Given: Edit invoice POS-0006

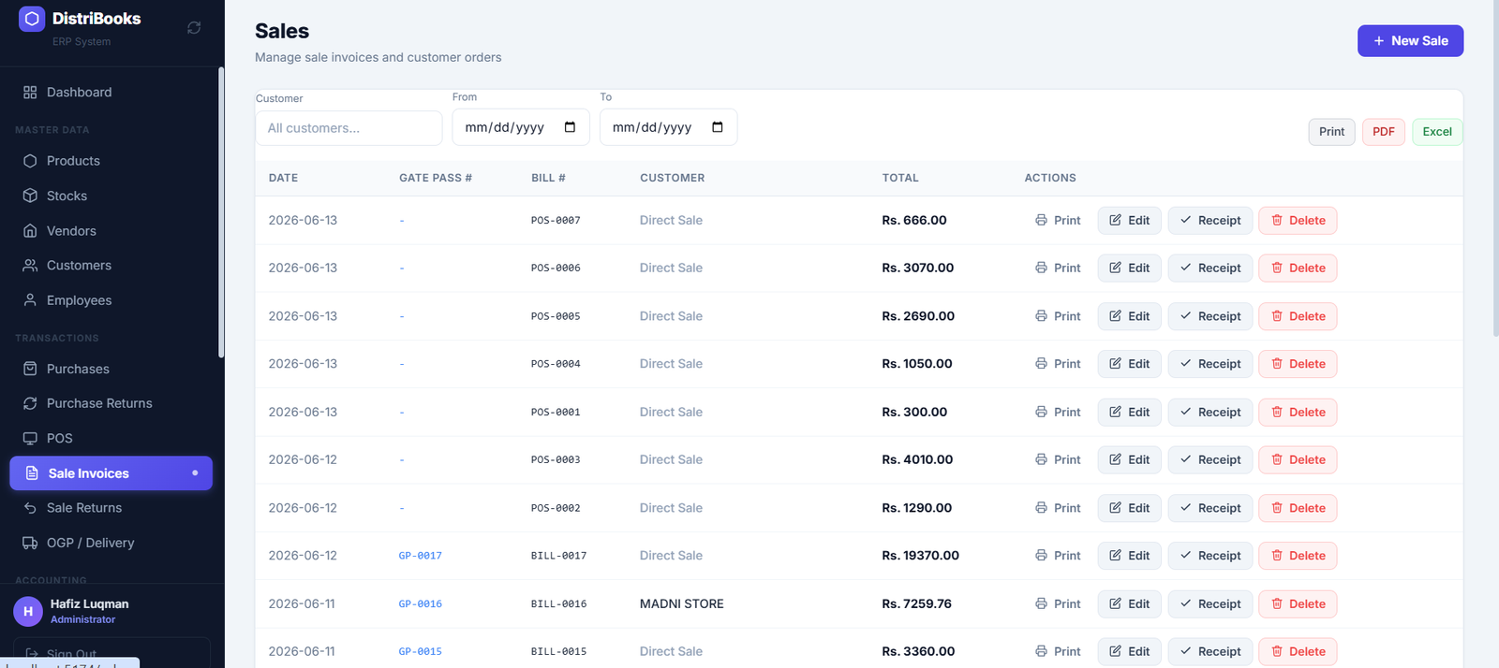Looking at the screenshot, I should pyautogui.click(x=1129, y=269).
